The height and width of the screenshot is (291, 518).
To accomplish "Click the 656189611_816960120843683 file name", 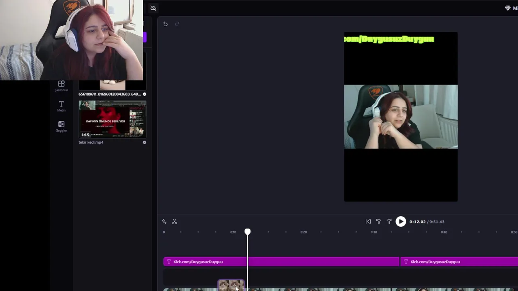I will (110, 94).
